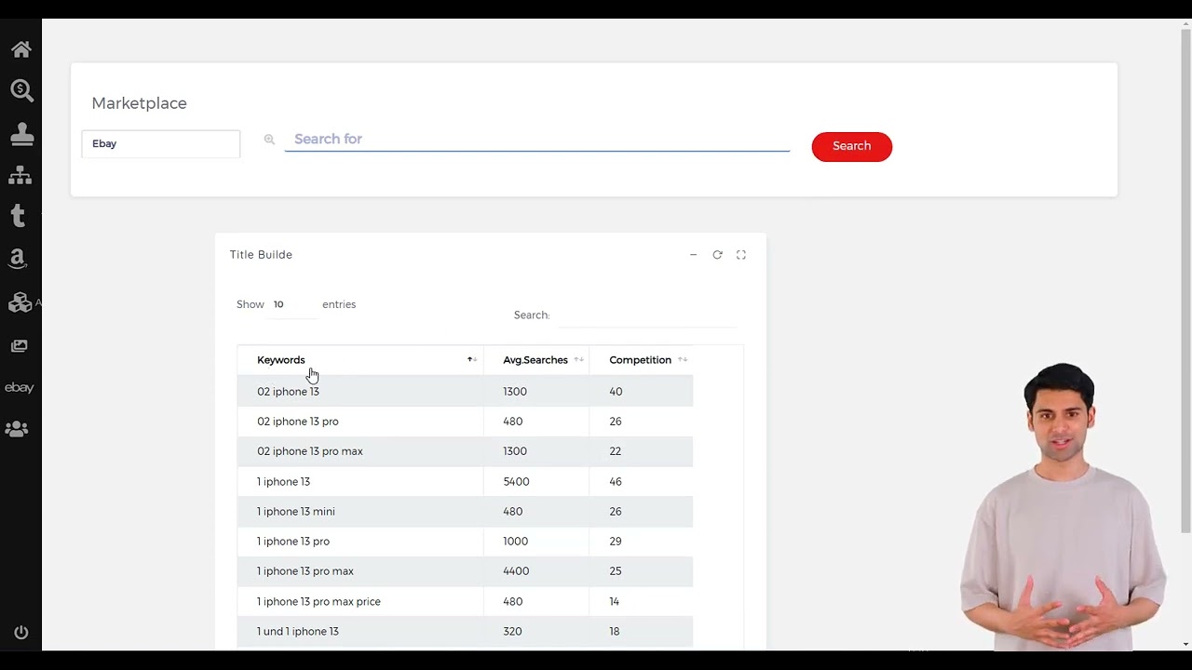Expand Title Builde panel to fullscreen
Screen dimensions: 1192x670
pyautogui.click(x=741, y=255)
